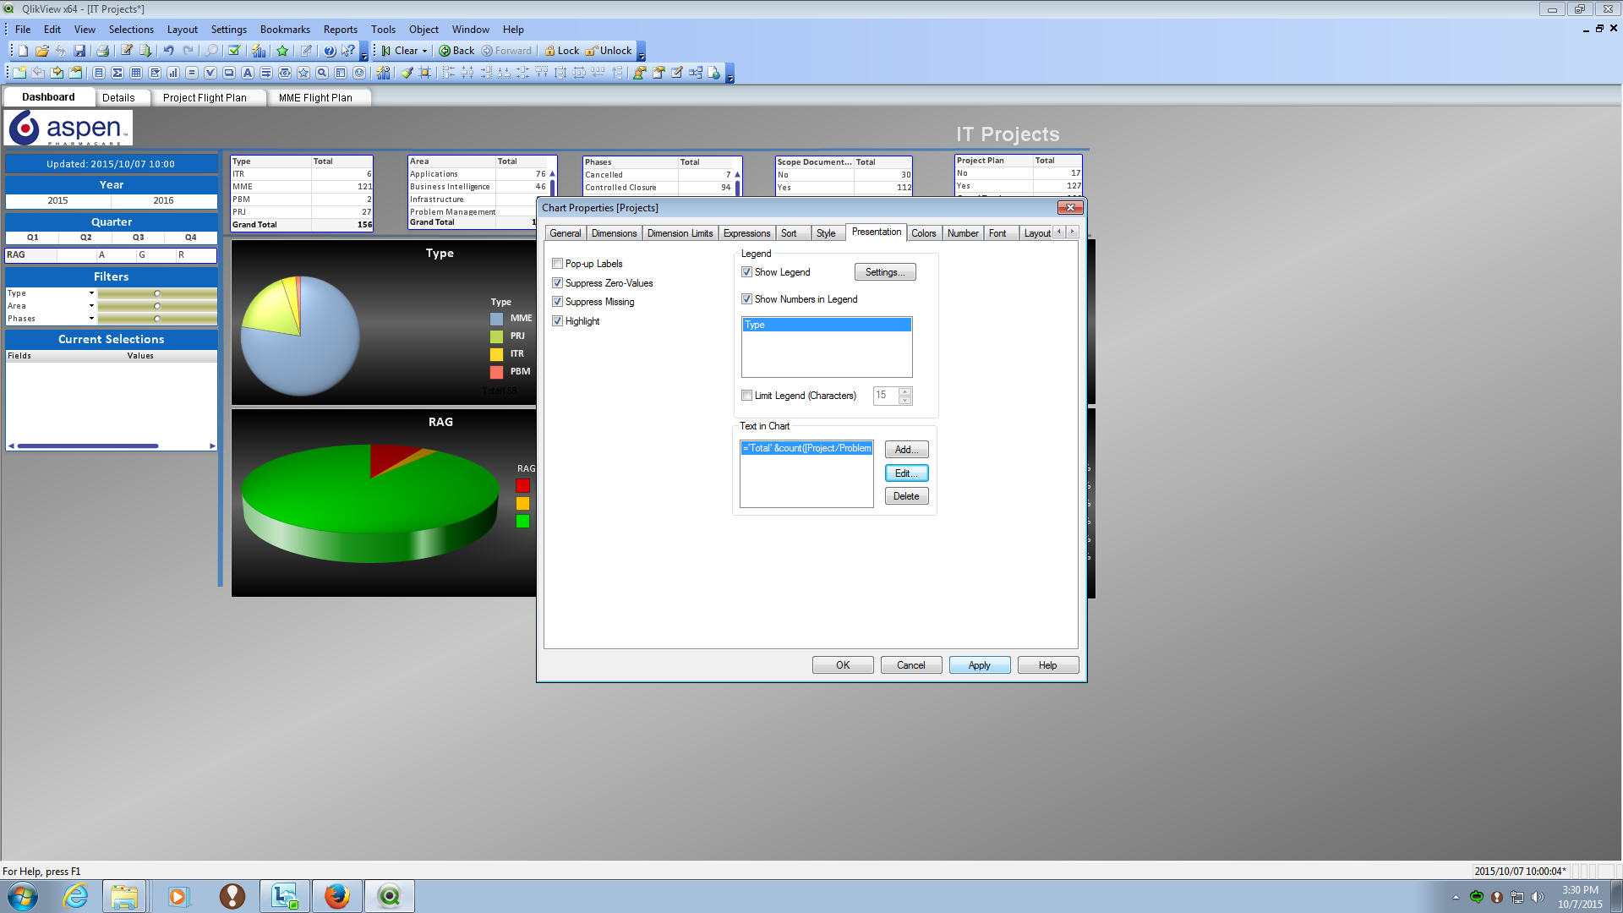Click the Unlock selections icon
This screenshot has height=913, width=1623.
click(592, 51)
